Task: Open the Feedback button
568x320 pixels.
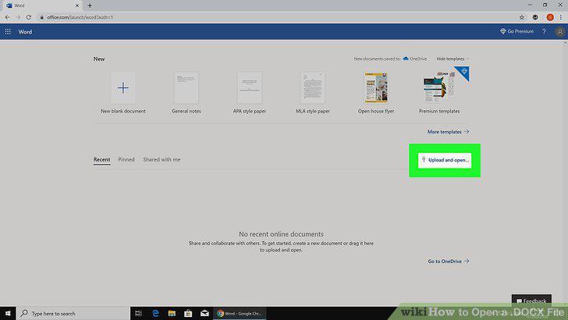Action: 531,300
